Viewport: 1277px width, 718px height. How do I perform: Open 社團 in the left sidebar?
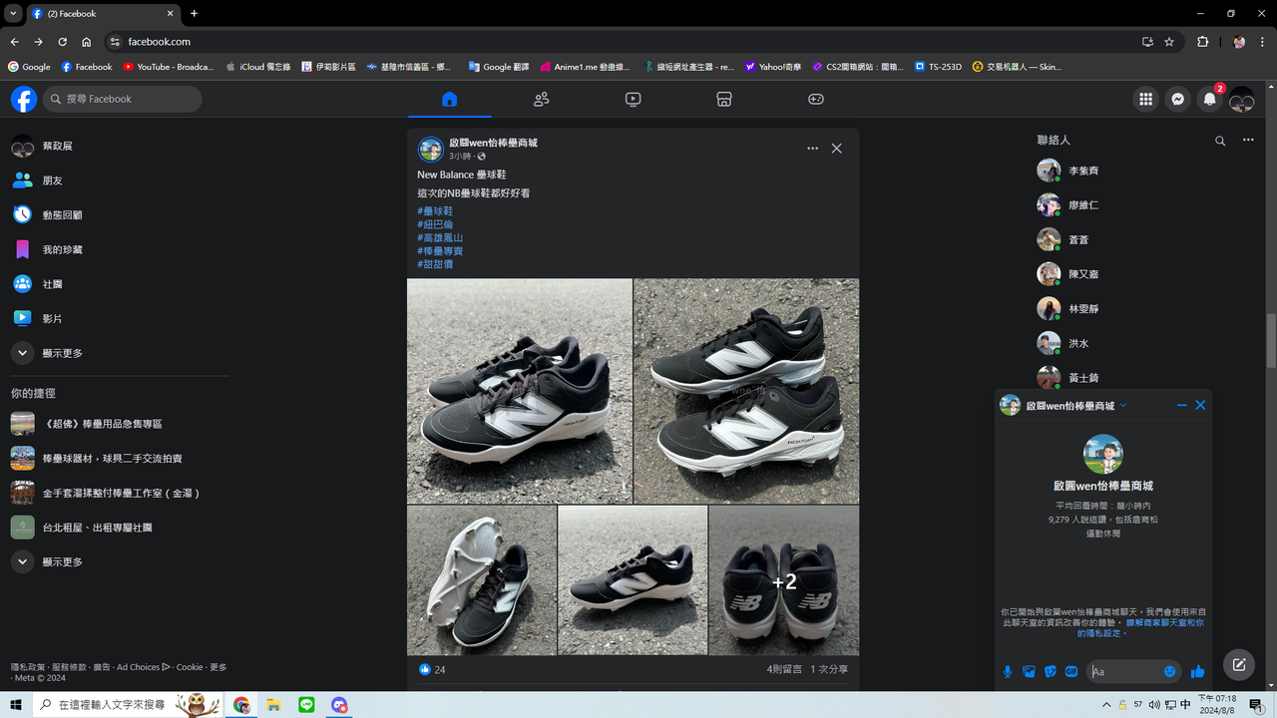pyautogui.click(x=119, y=284)
